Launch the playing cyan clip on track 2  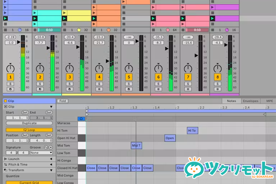click(35, 18)
